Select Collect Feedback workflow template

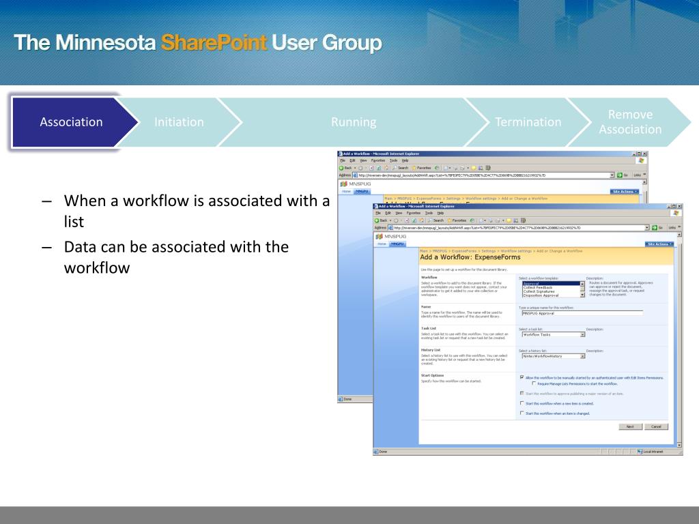[552, 287]
